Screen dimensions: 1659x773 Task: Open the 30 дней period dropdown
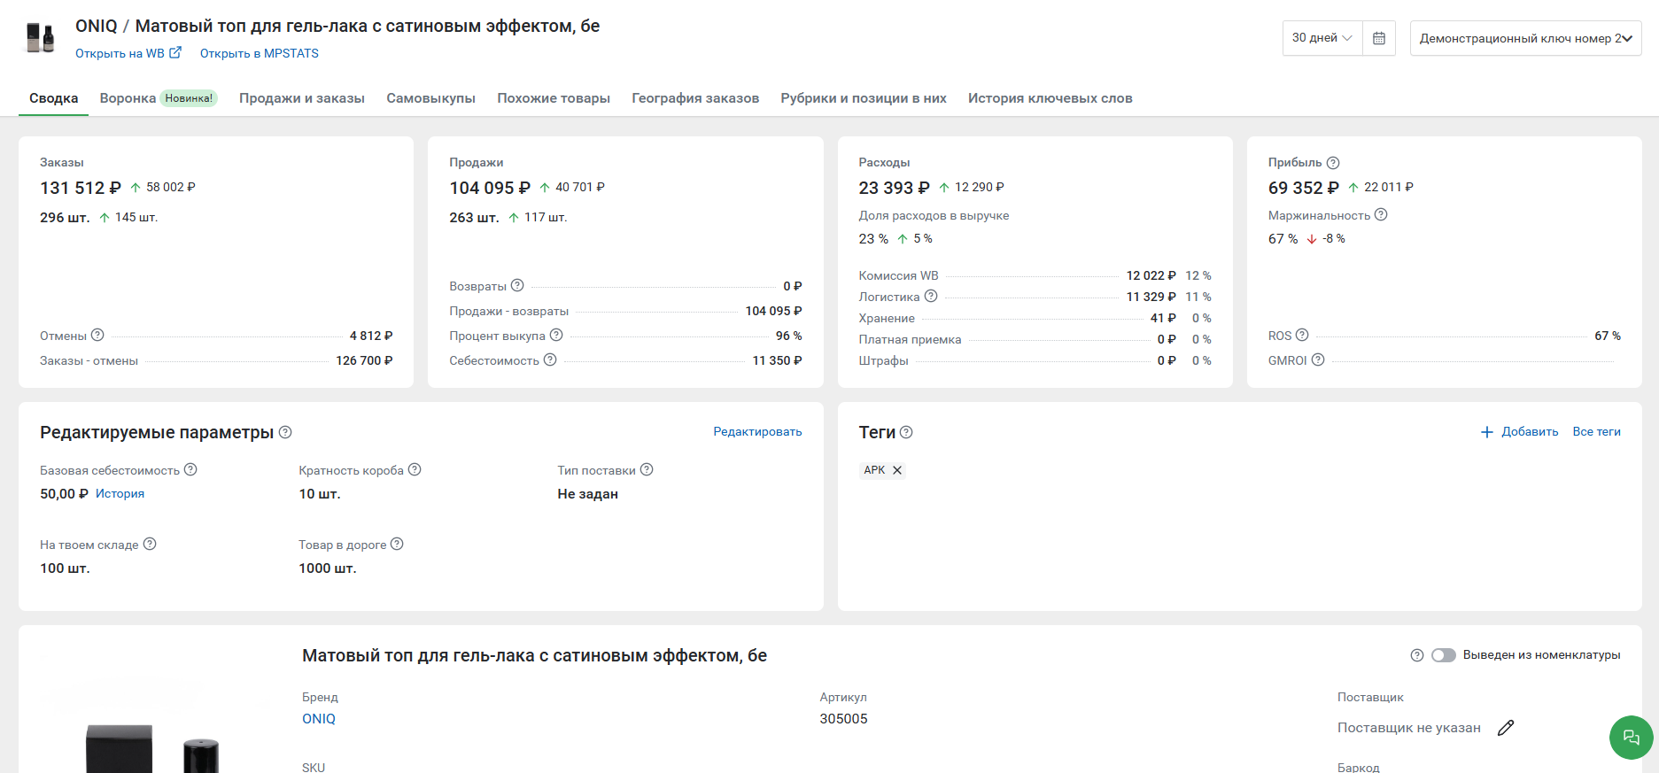coord(1322,38)
